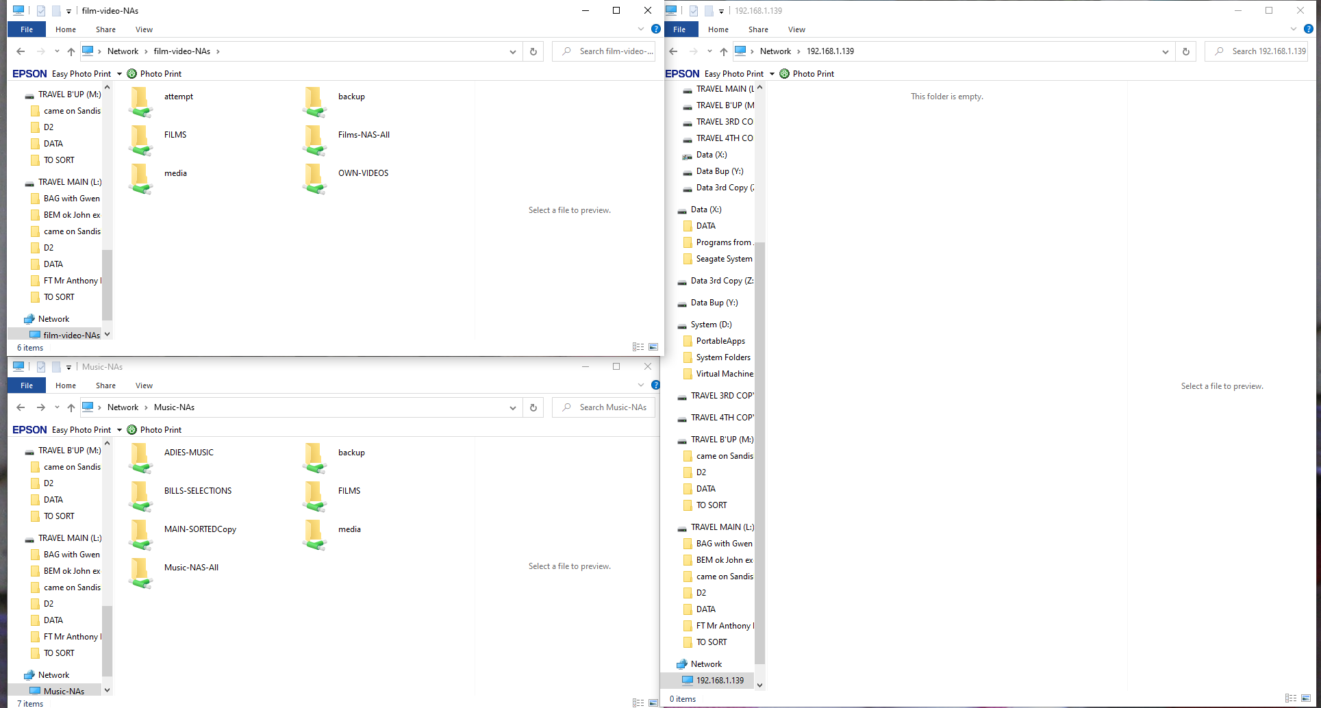This screenshot has width=1321, height=708.
Task: Click 192.168.1.139 breadcrumb in address bar
Action: [830, 51]
